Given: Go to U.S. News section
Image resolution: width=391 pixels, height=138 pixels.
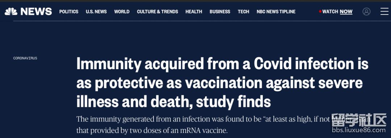Looking at the screenshot, I should pos(96,12).
